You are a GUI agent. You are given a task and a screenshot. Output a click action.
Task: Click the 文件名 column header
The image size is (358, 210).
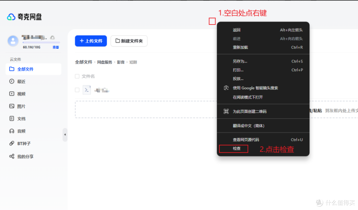click(x=88, y=76)
